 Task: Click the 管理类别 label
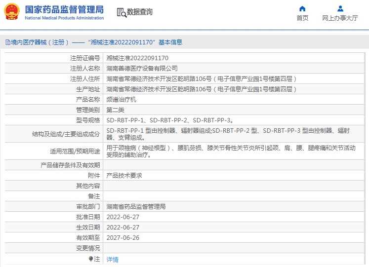(x=88, y=110)
